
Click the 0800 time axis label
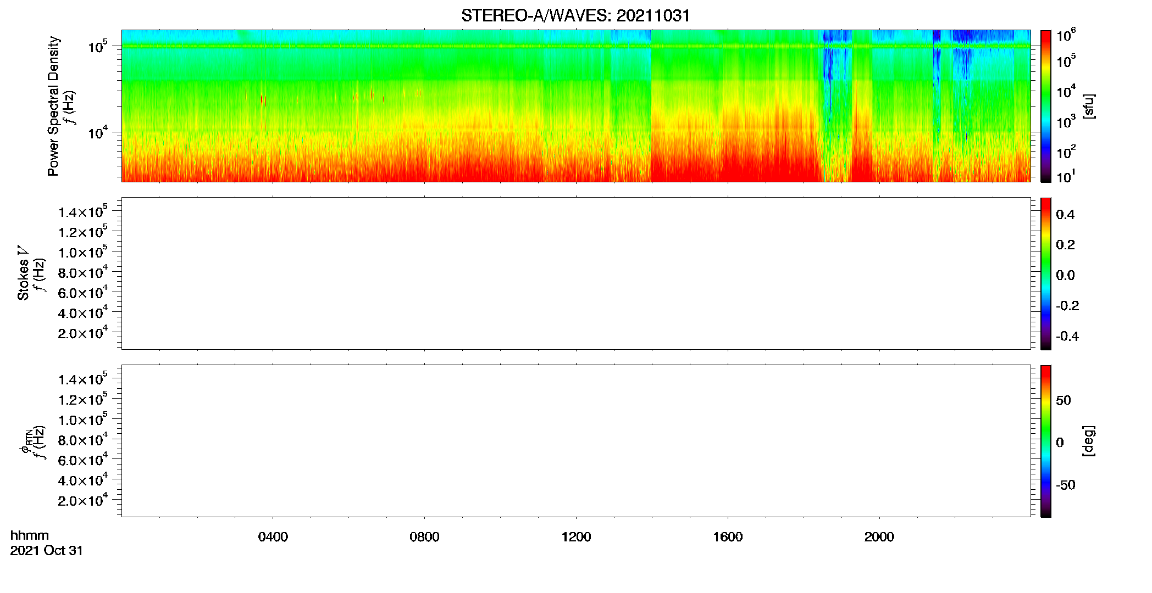[424, 537]
